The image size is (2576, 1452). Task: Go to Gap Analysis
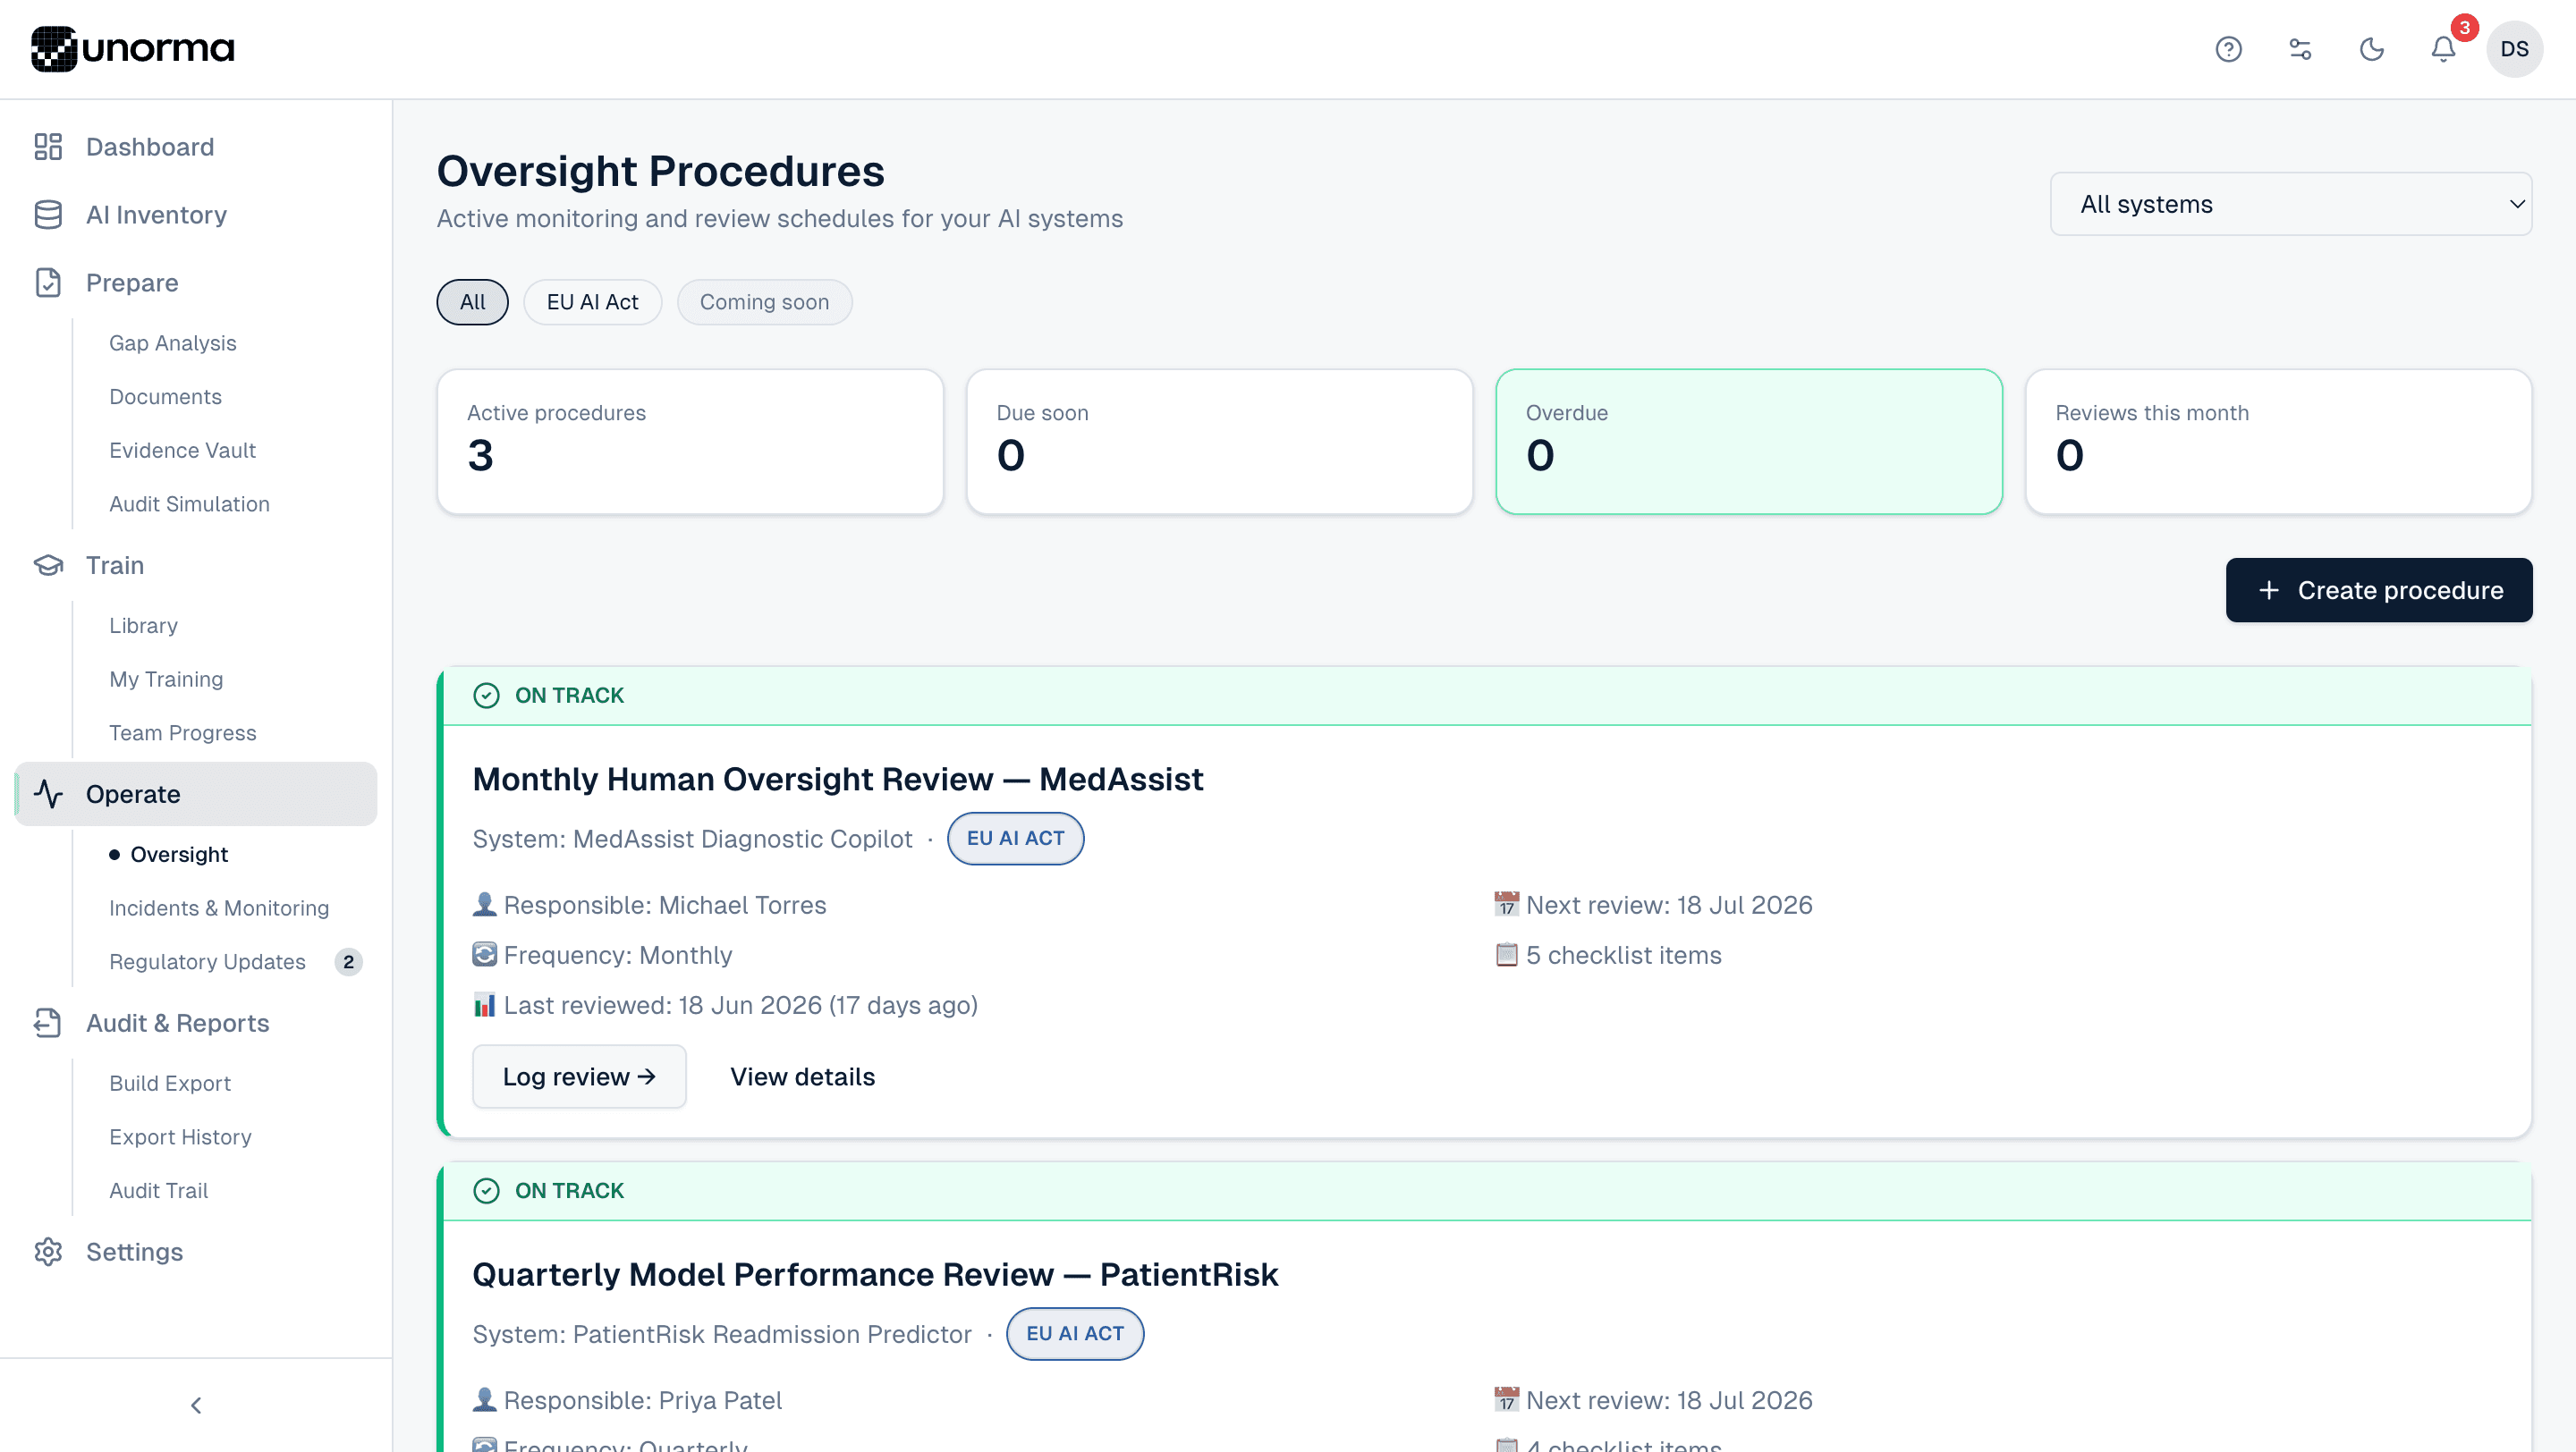[172, 342]
